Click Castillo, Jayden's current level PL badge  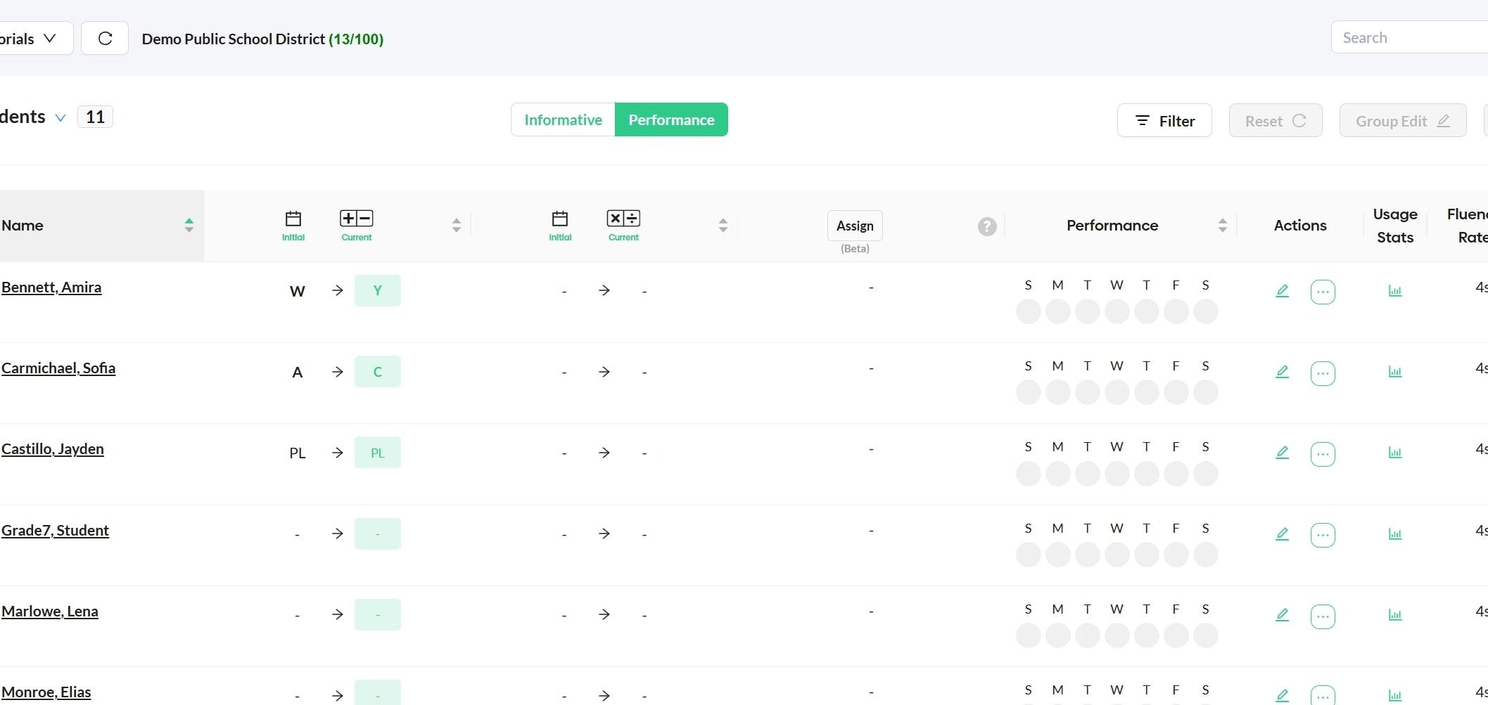pos(378,452)
